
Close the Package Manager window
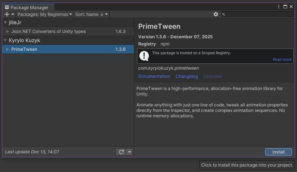[x=291, y=7]
